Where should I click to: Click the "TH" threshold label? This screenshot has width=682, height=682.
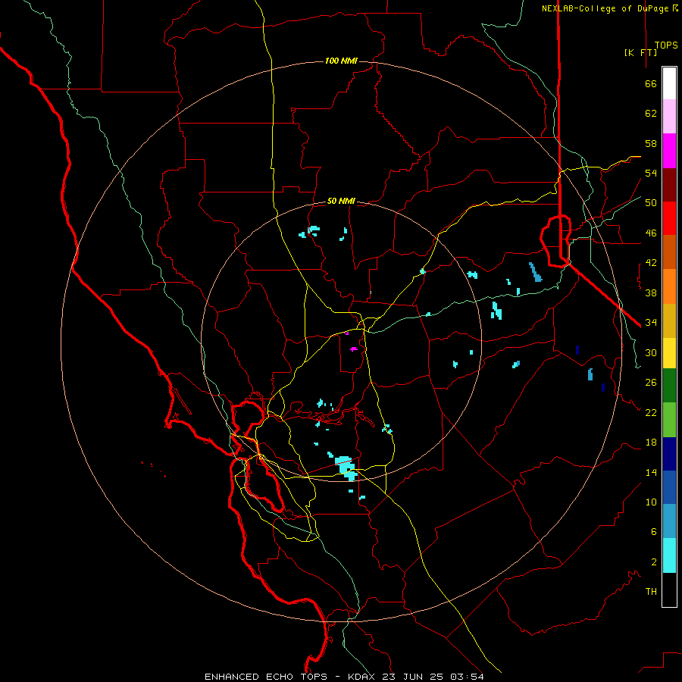pos(651,592)
